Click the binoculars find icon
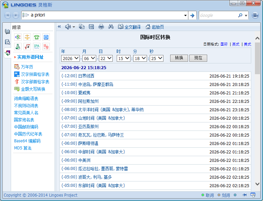The image size is (263, 201). click(x=111, y=27)
